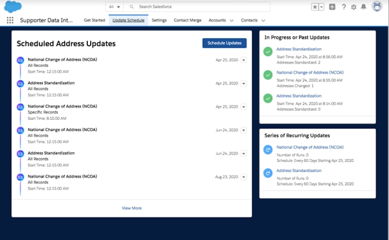Click the Salesforce cloud logo
This screenshot has height=240, width=389.
click(x=12, y=7)
